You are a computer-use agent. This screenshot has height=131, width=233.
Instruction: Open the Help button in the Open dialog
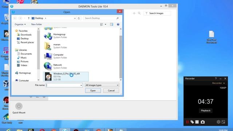tap(118, 24)
